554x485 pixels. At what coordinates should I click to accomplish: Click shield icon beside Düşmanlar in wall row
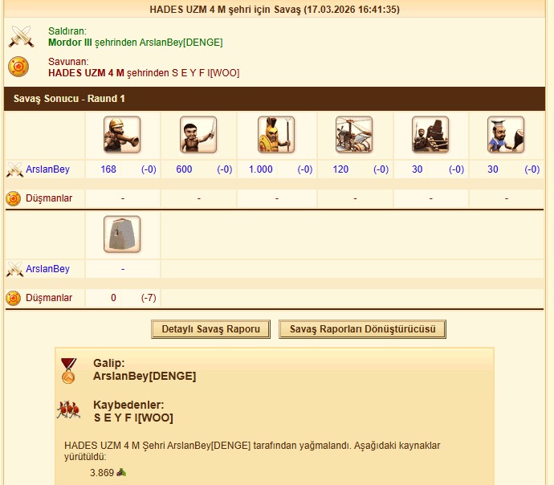tap(14, 298)
